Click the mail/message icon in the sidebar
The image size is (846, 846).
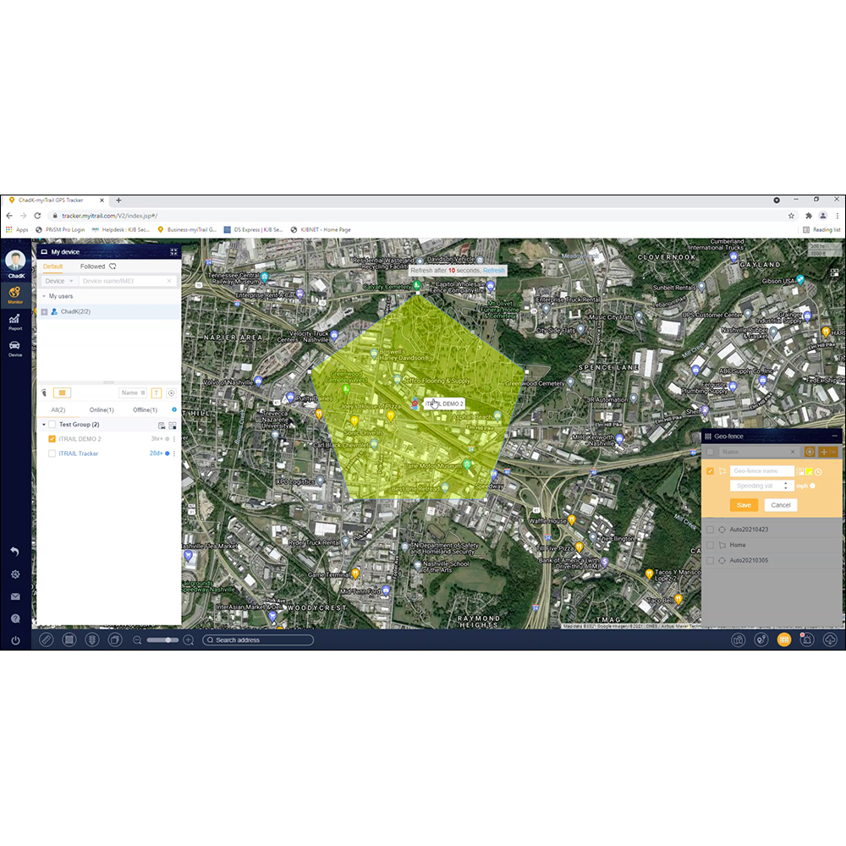(x=15, y=596)
